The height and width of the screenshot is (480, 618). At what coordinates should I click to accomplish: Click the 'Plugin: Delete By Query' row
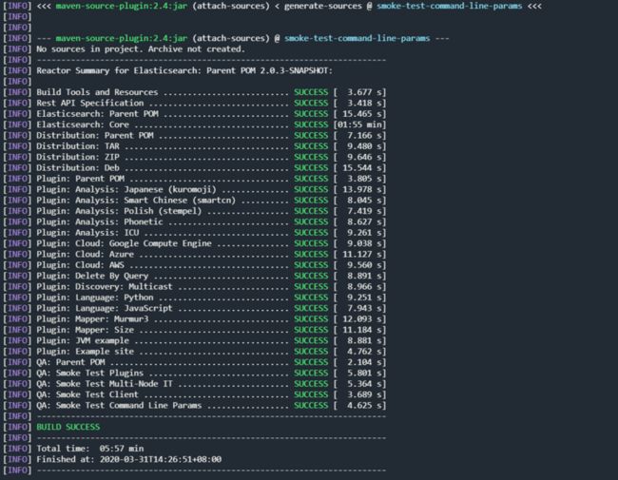click(194, 276)
